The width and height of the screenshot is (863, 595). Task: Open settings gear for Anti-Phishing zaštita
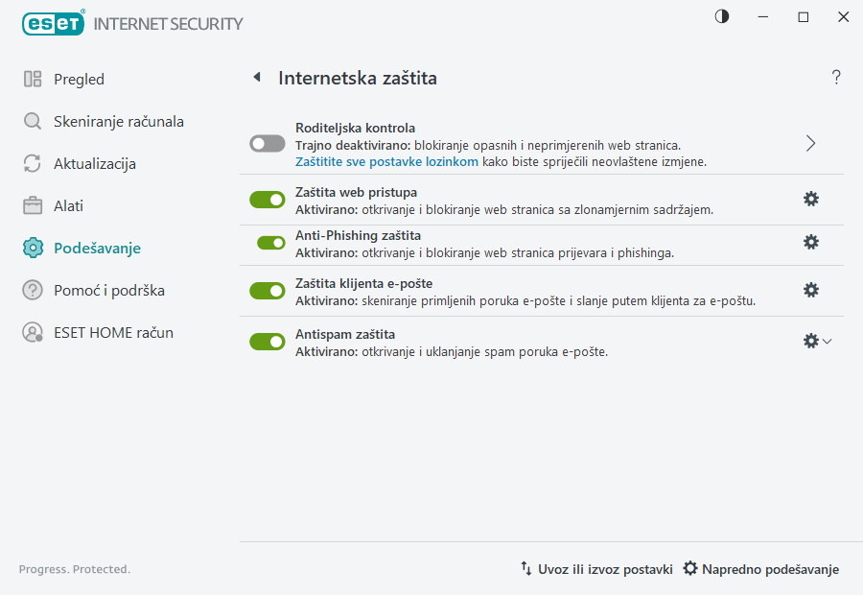[x=811, y=242]
